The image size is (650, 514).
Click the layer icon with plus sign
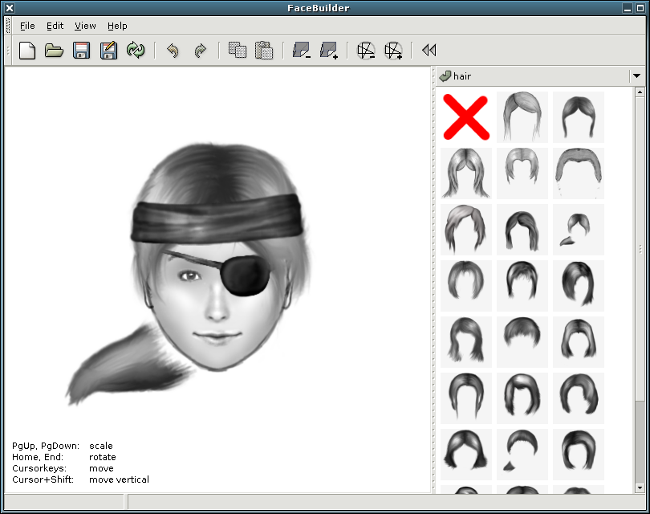(x=328, y=51)
